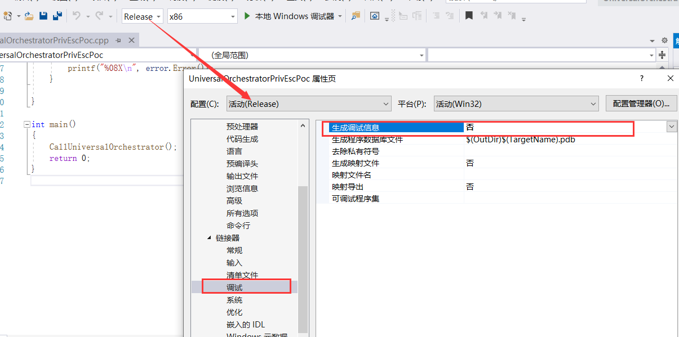Click the Save file floppy icon
679x337 pixels.
tap(43, 16)
